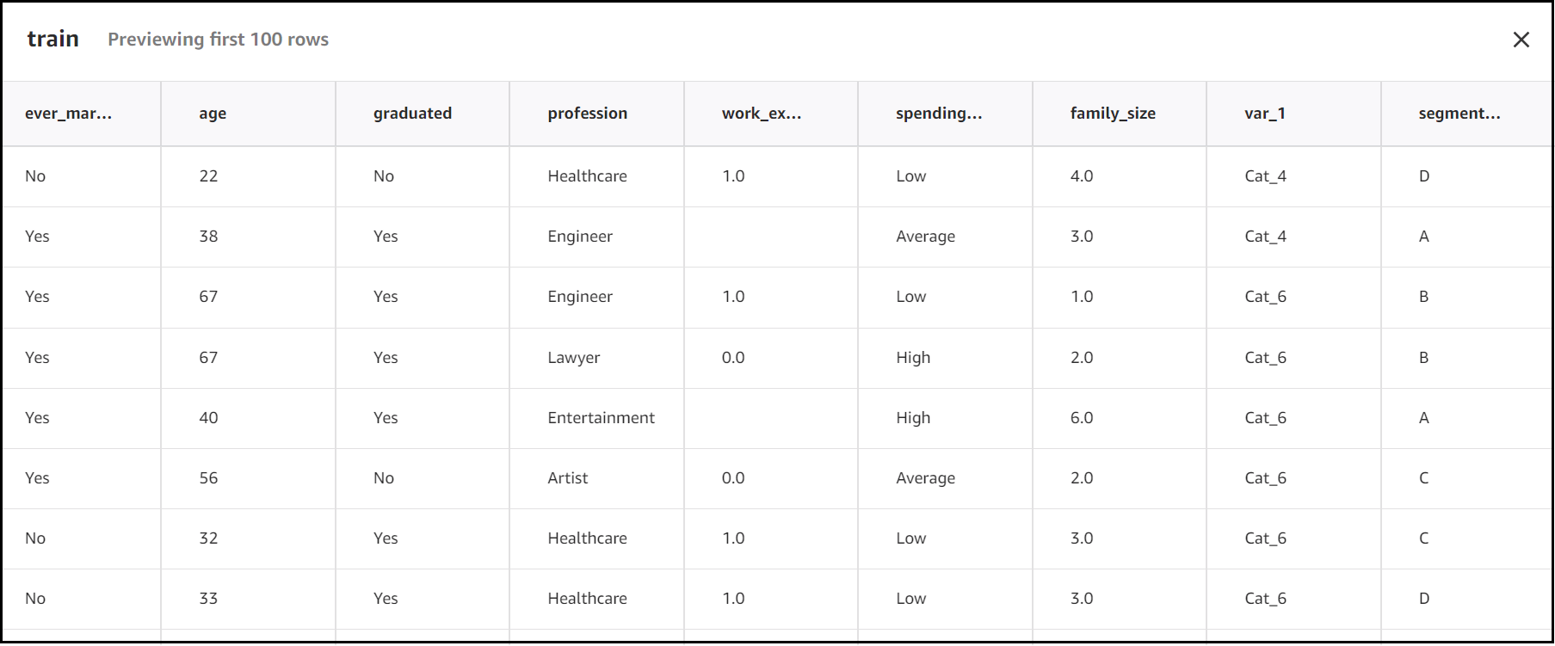Viewport: 1555px width, 646px height.
Task: Click the work_ex... column header
Action: point(761,114)
